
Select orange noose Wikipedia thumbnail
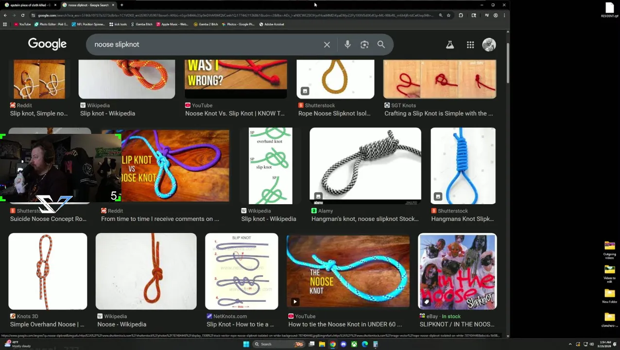146,271
